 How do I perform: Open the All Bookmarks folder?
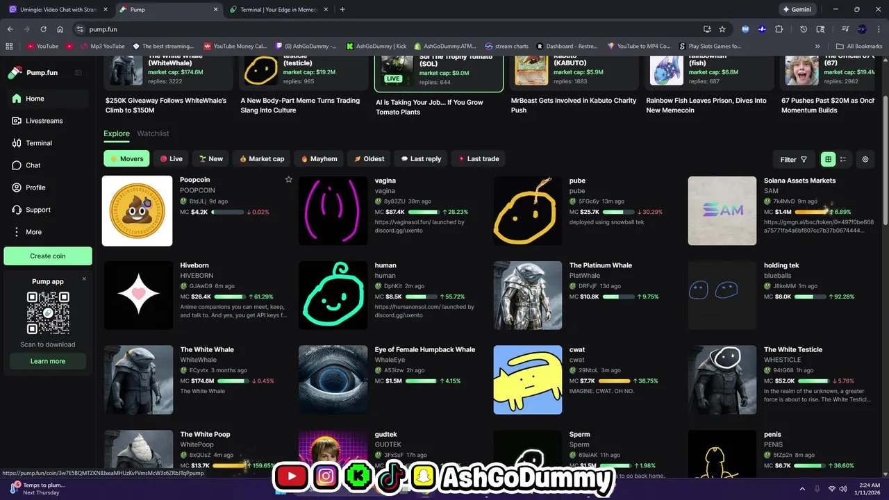click(x=859, y=47)
